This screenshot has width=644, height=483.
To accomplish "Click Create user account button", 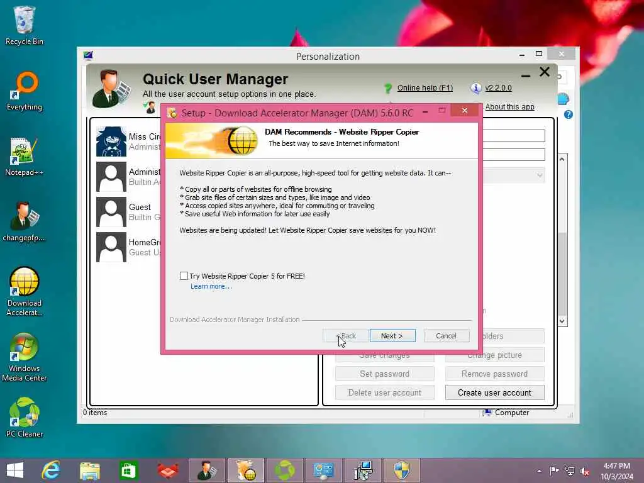I will point(494,392).
